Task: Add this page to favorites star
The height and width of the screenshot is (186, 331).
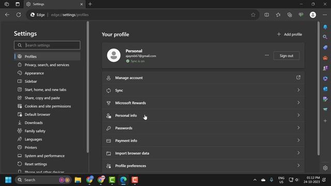Action: [253, 15]
